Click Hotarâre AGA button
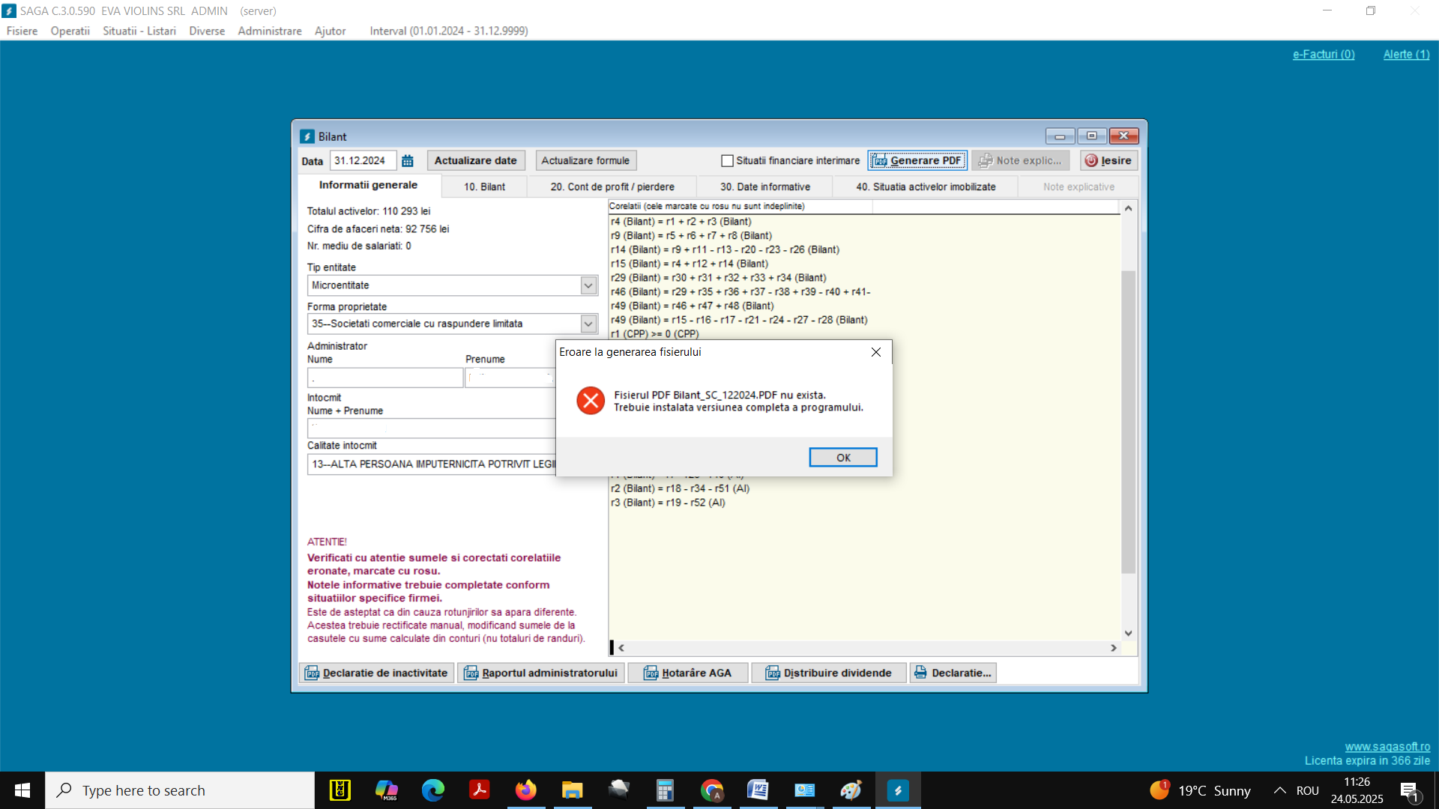This screenshot has height=809, width=1439. point(687,673)
